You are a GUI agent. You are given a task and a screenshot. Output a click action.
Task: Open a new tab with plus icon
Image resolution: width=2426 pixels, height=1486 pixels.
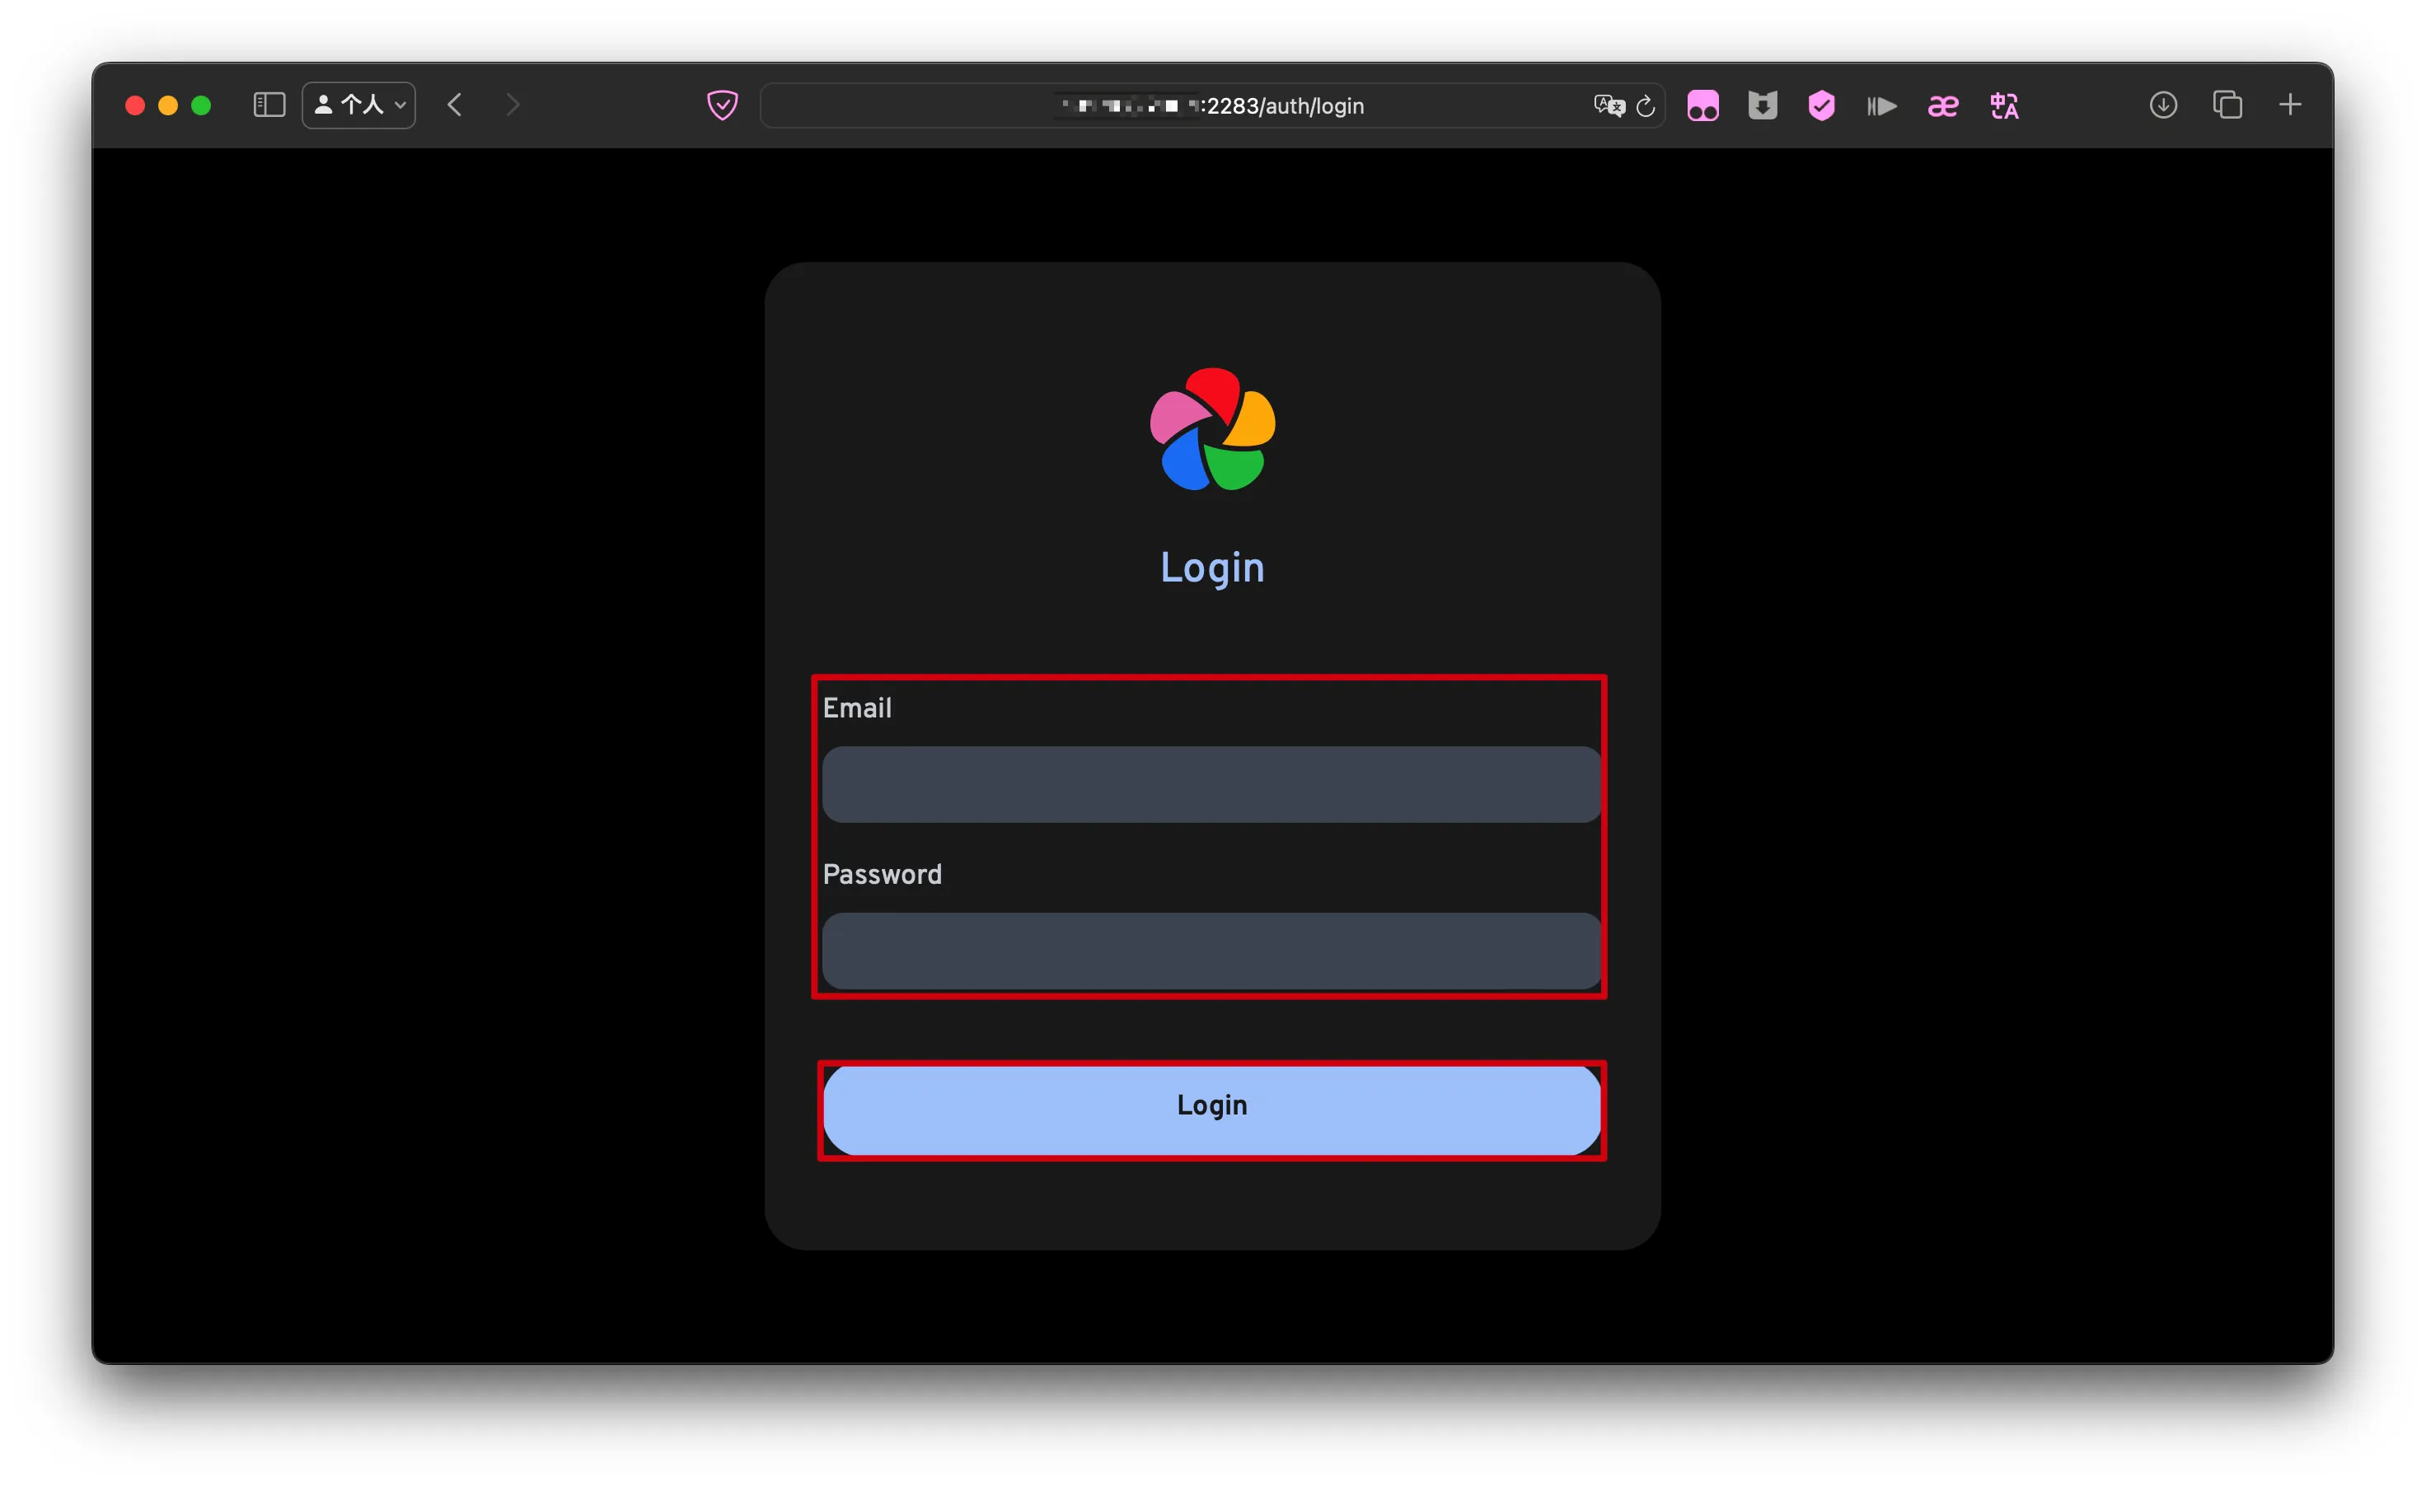tap(2290, 105)
